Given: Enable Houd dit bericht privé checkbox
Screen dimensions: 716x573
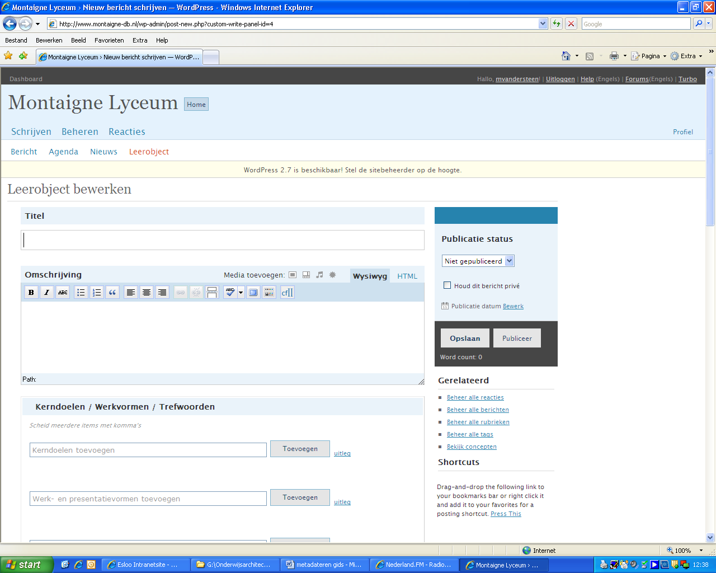Looking at the screenshot, I should [x=447, y=285].
